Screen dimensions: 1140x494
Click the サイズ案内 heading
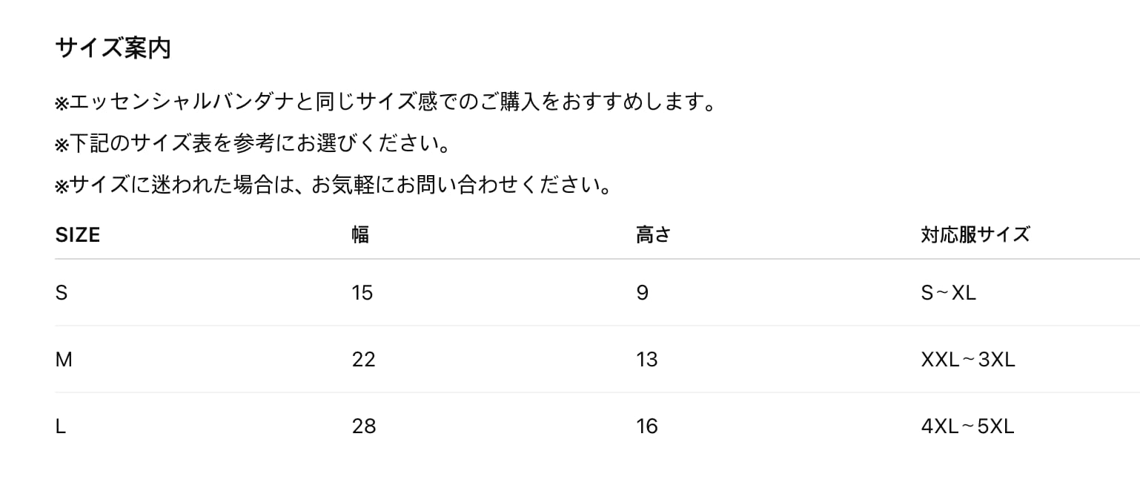point(113,48)
